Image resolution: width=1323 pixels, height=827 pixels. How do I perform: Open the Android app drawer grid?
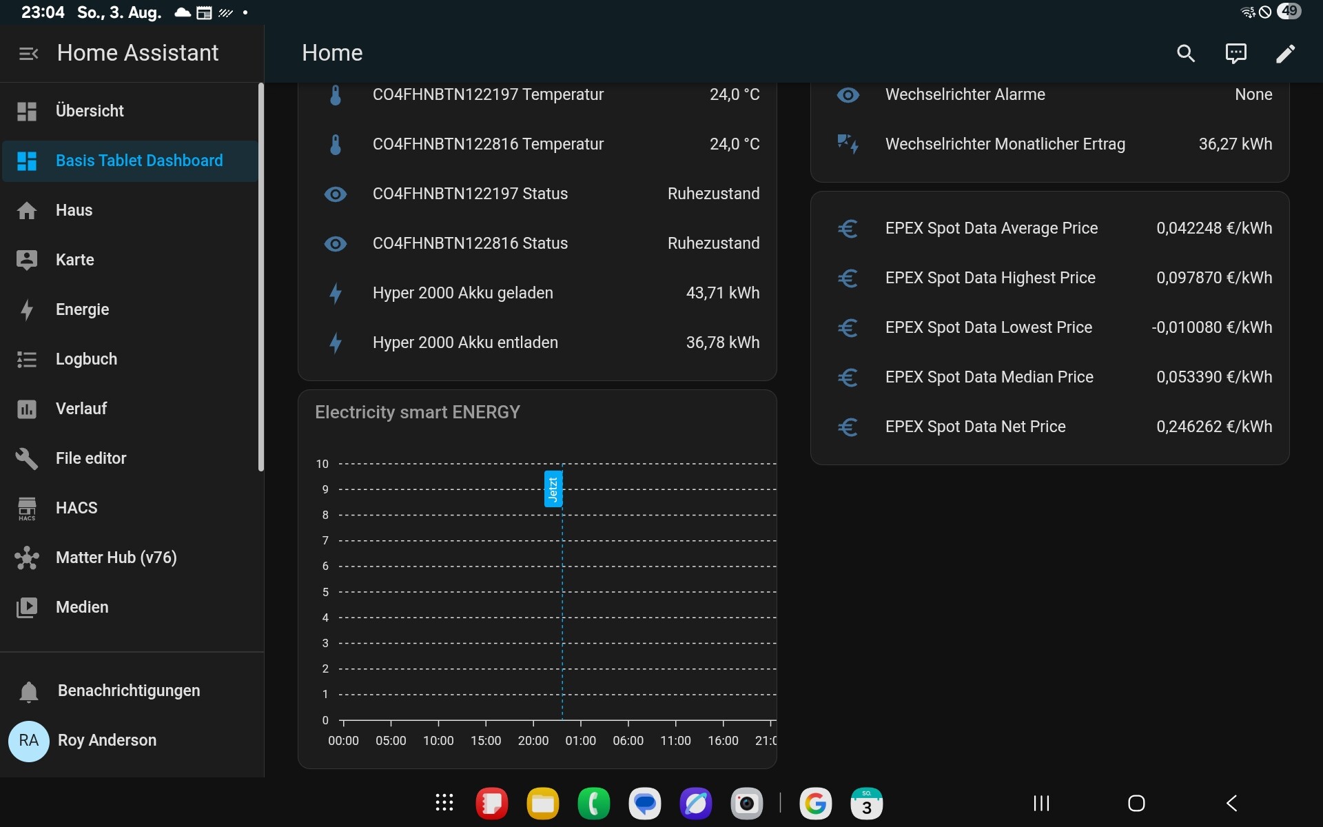(x=444, y=803)
